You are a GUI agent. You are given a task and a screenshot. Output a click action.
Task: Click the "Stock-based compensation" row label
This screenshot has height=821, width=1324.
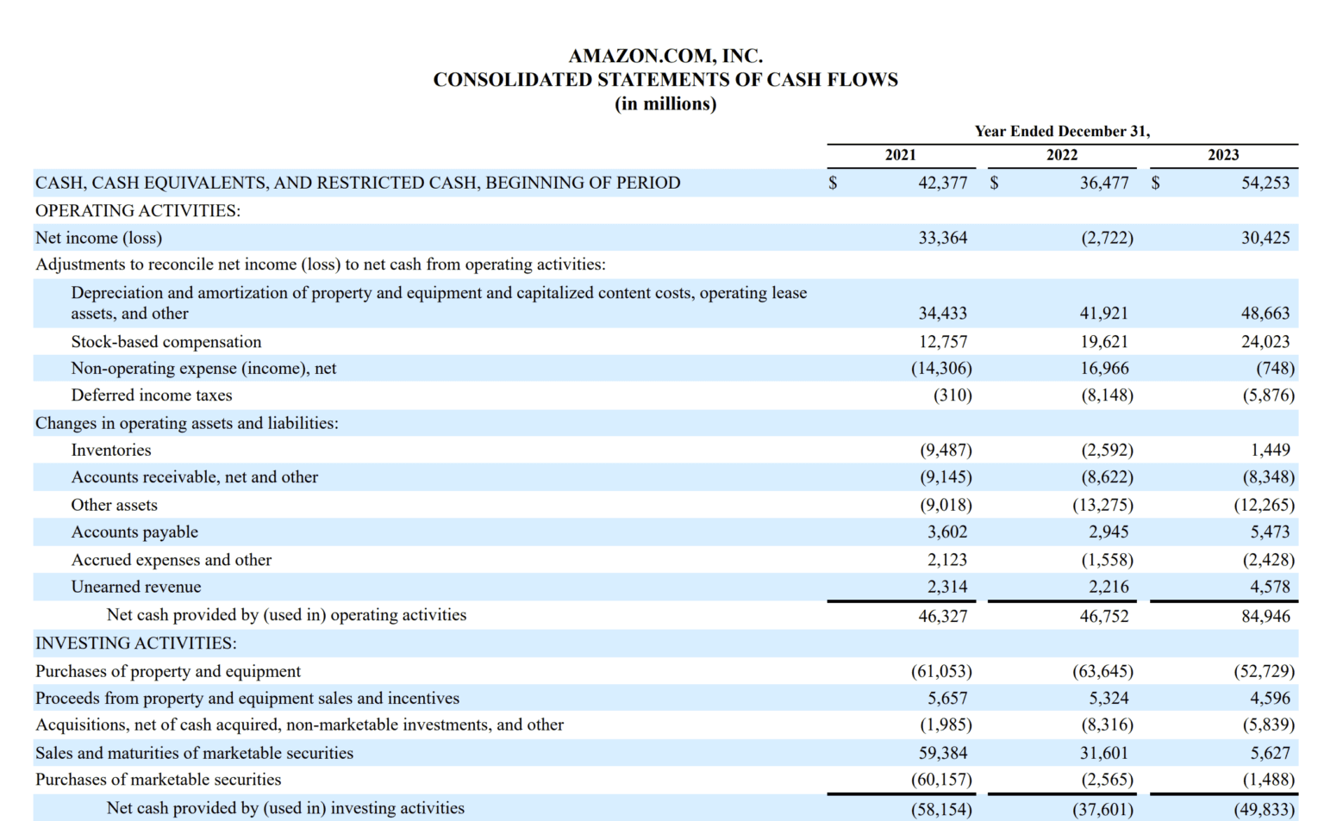[166, 342]
